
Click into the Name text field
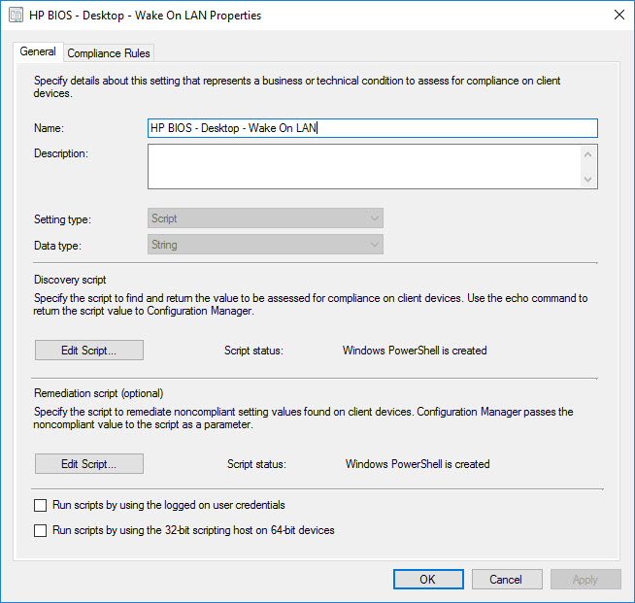pyautogui.click(x=372, y=128)
